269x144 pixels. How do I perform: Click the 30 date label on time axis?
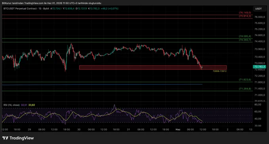(79, 130)
